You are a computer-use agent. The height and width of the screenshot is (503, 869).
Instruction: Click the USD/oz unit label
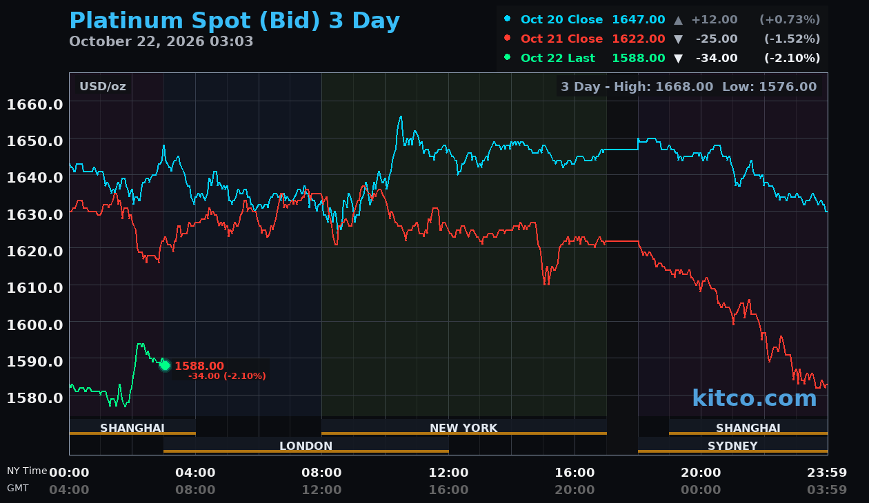click(103, 87)
